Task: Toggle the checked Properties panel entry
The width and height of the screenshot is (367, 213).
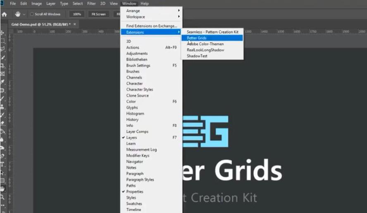Action: point(151,192)
